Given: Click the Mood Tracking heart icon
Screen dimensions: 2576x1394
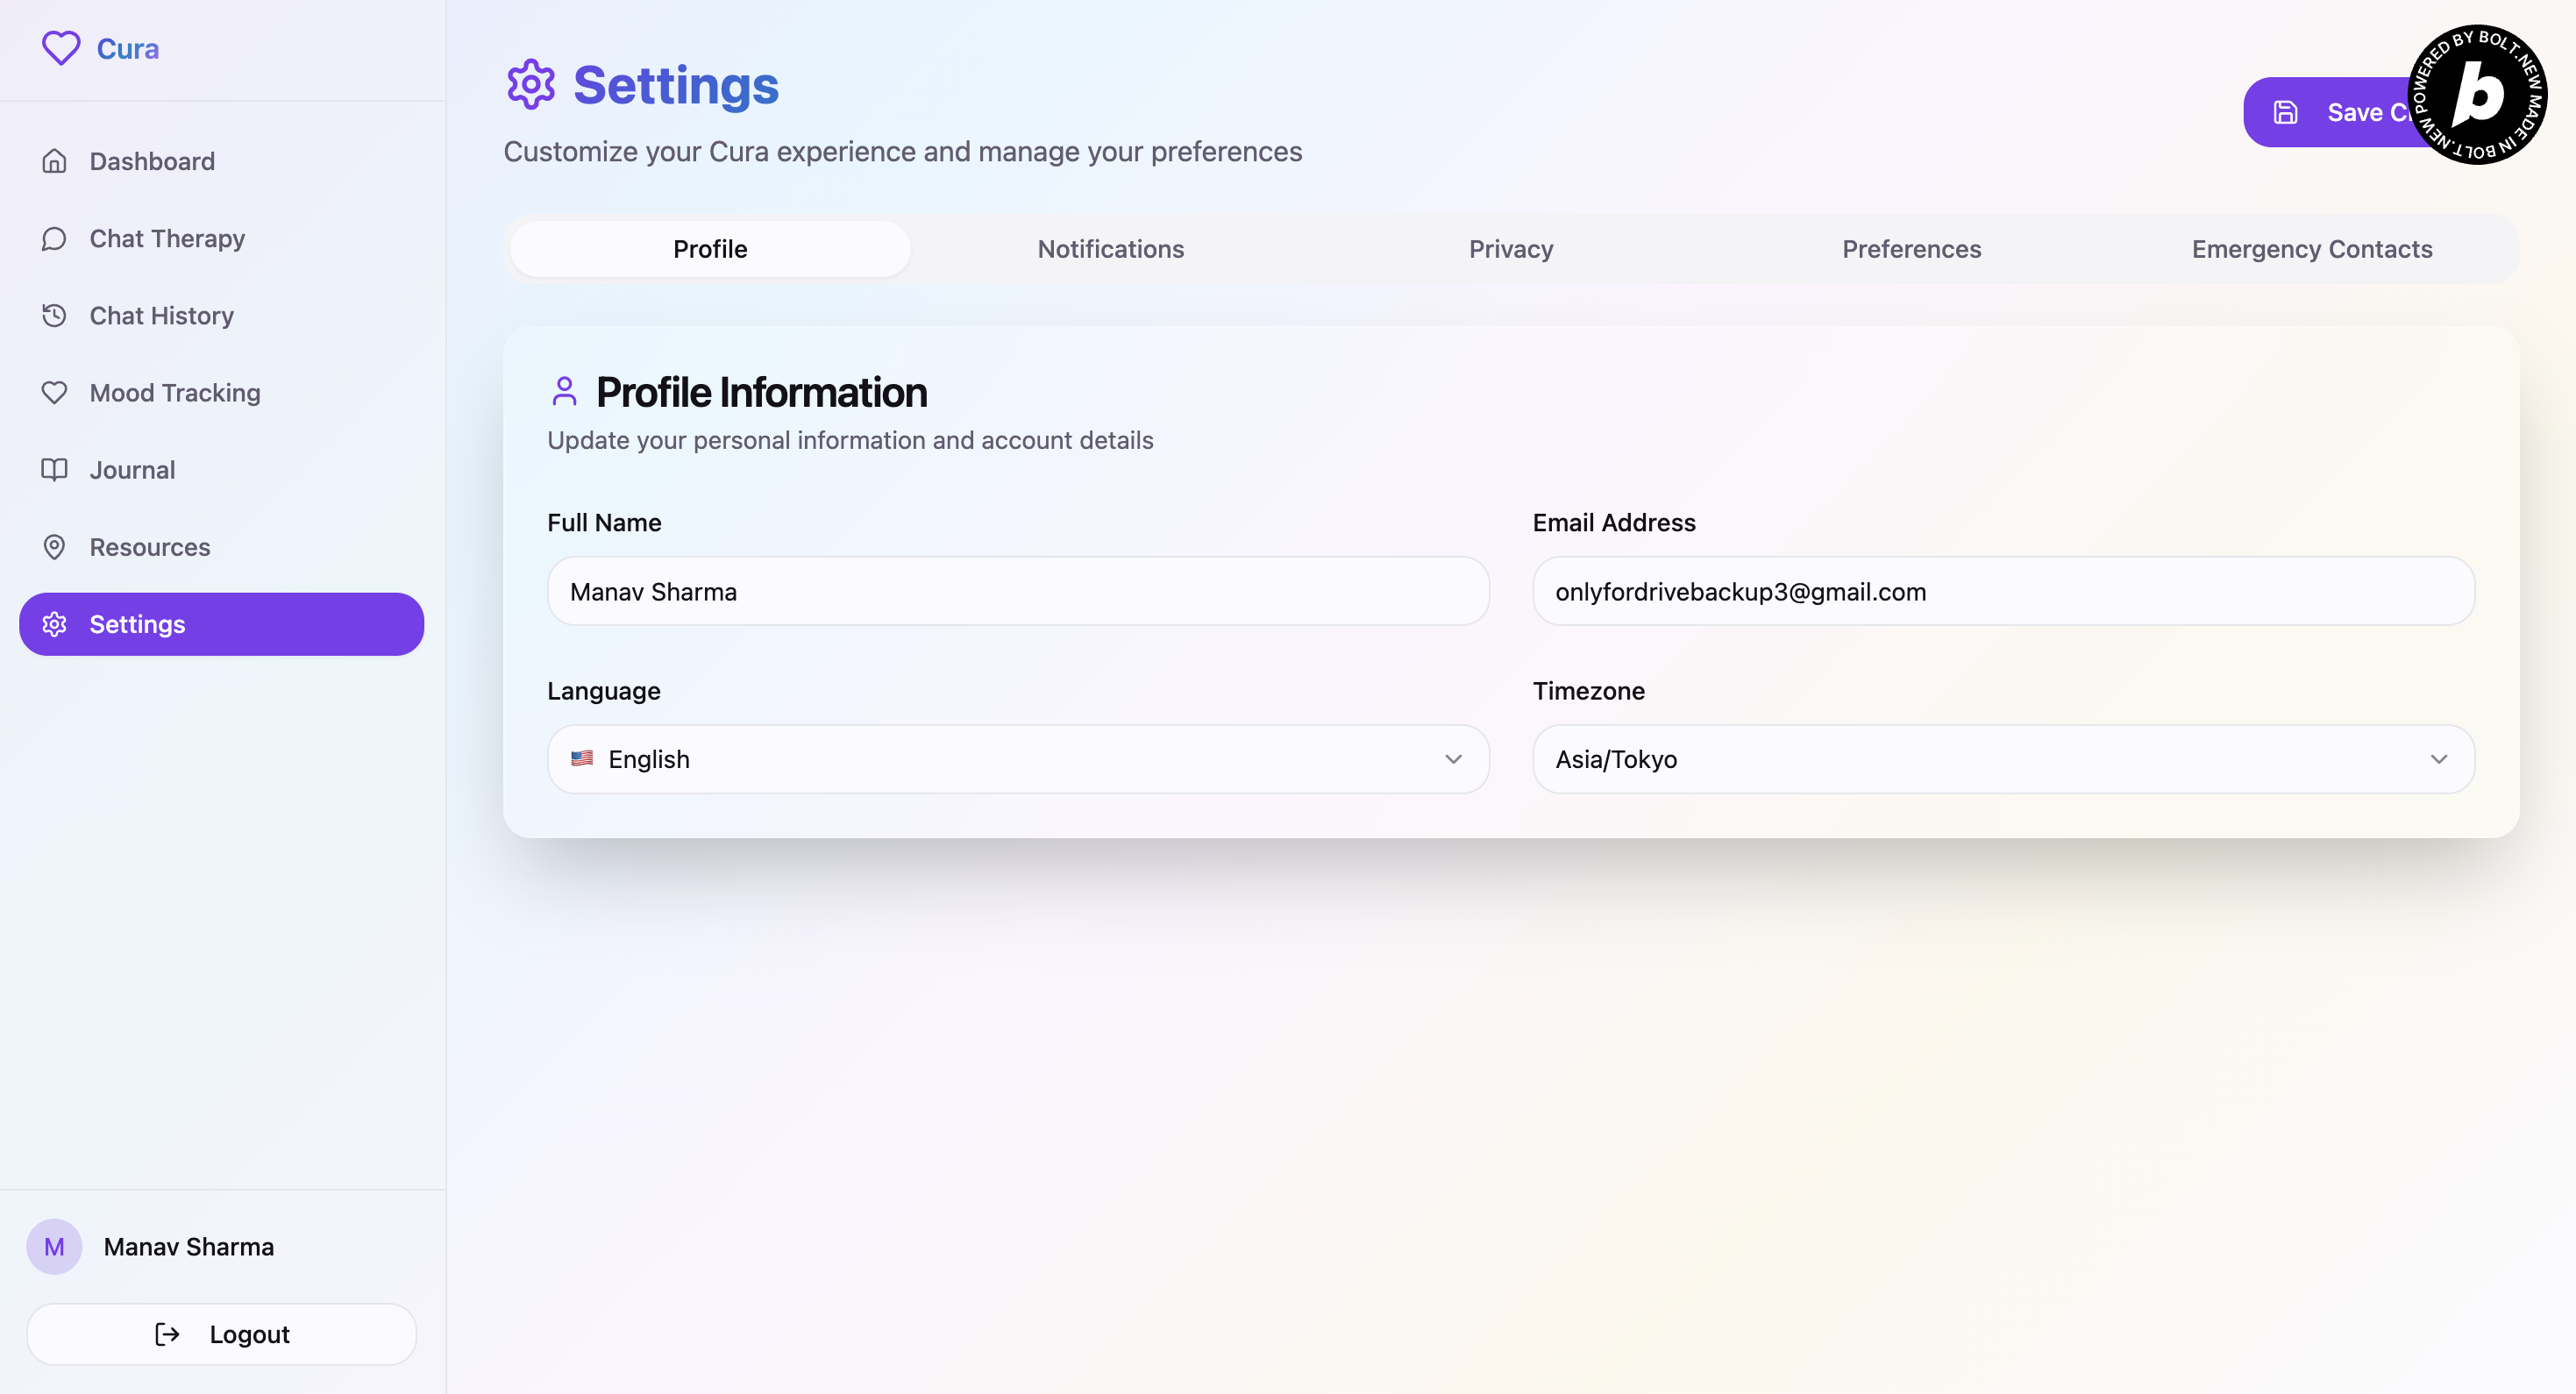Looking at the screenshot, I should click(x=54, y=392).
